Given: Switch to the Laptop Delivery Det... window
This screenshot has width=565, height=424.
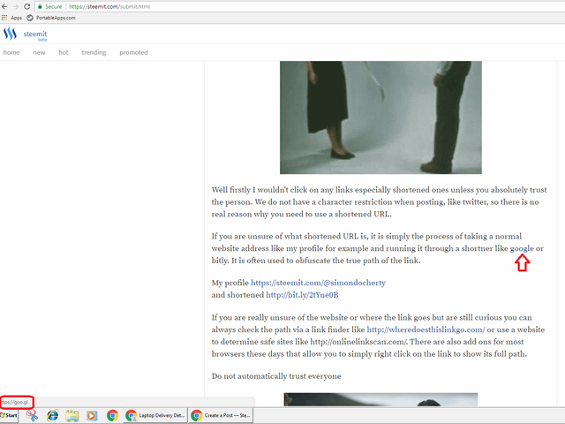Looking at the screenshot, I should [155, 415].
